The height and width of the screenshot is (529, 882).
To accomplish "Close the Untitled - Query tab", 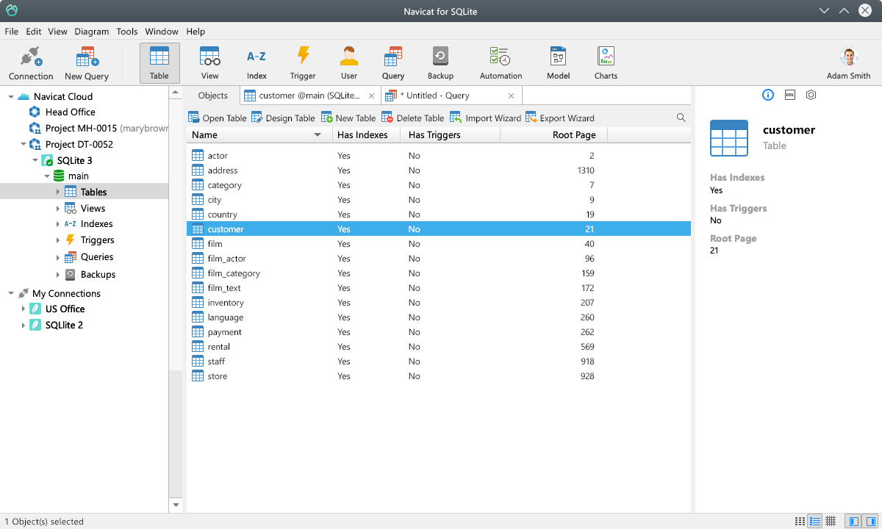I will [512, 96].
